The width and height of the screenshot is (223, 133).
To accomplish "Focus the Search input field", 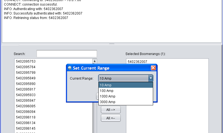I will coord(67,54).
